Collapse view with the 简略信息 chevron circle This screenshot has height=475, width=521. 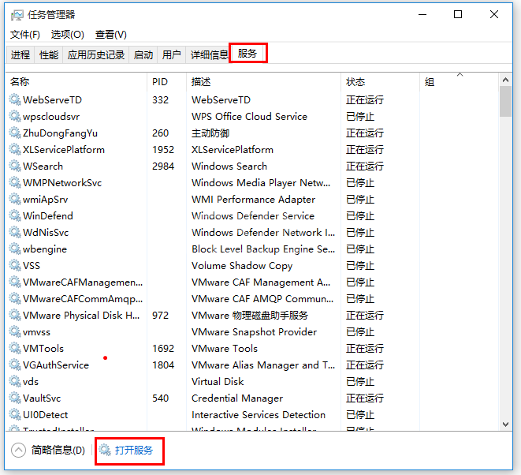tap(18, 451)
